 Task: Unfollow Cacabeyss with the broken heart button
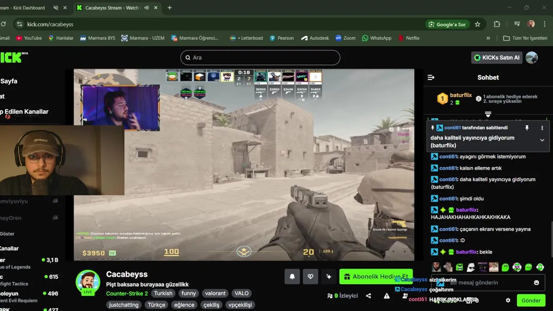click(310, 276)
